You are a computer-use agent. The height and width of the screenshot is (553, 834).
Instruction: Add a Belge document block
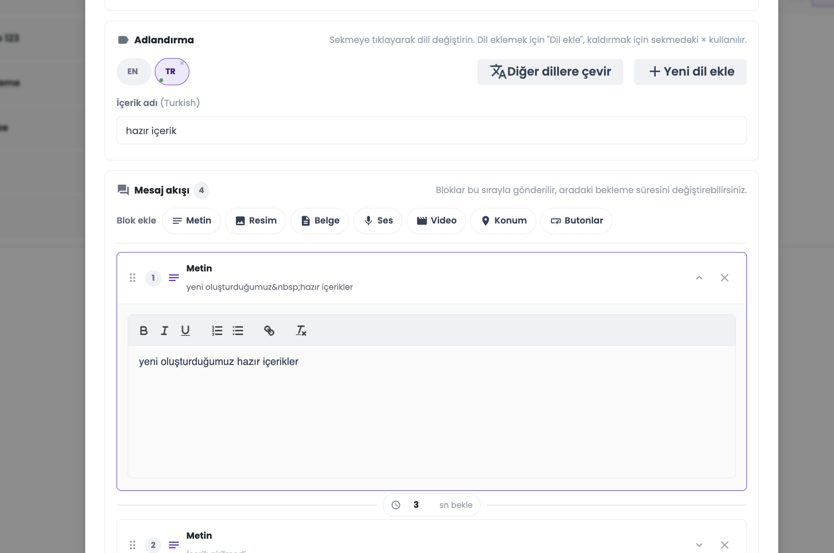pyautogui.click(x=320, y=221)
